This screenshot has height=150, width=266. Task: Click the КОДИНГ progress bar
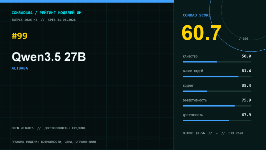[217, 91]
